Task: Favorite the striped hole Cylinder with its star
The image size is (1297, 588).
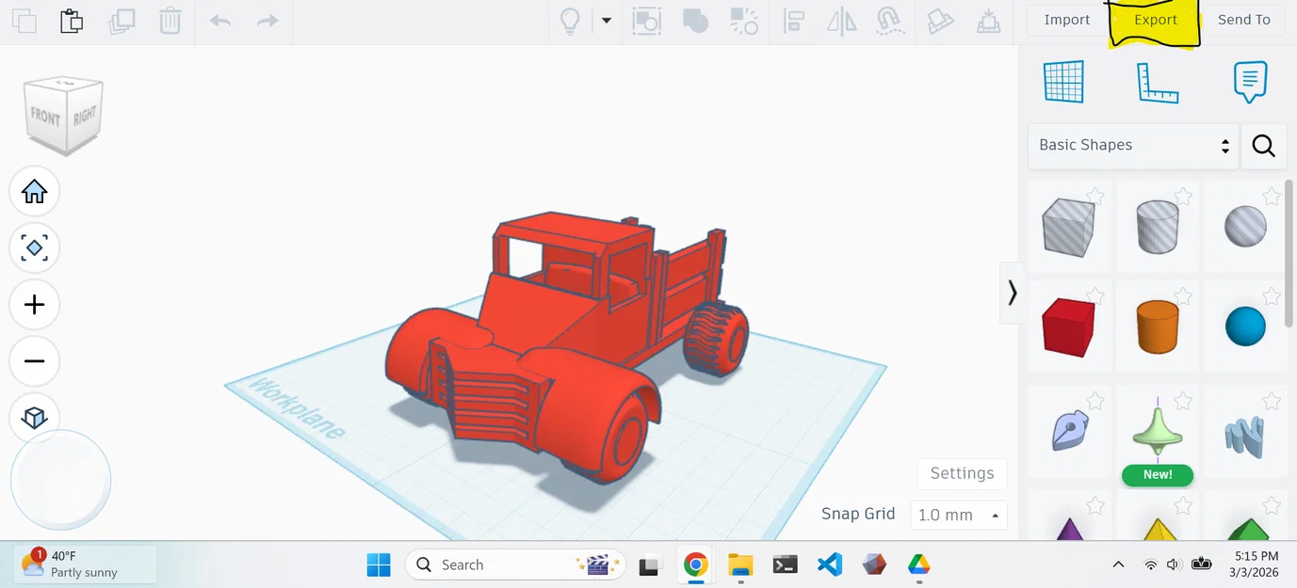Action: pos(1183,196)
